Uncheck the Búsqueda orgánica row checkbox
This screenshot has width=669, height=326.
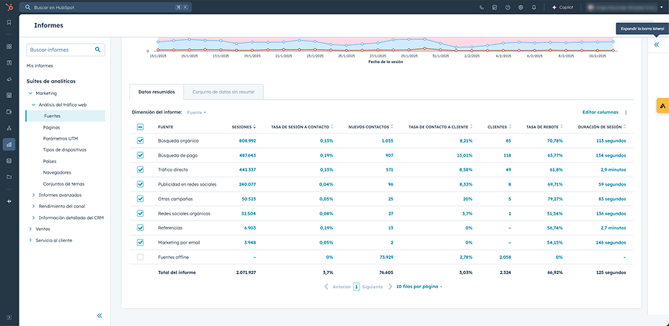pos(140,140)
